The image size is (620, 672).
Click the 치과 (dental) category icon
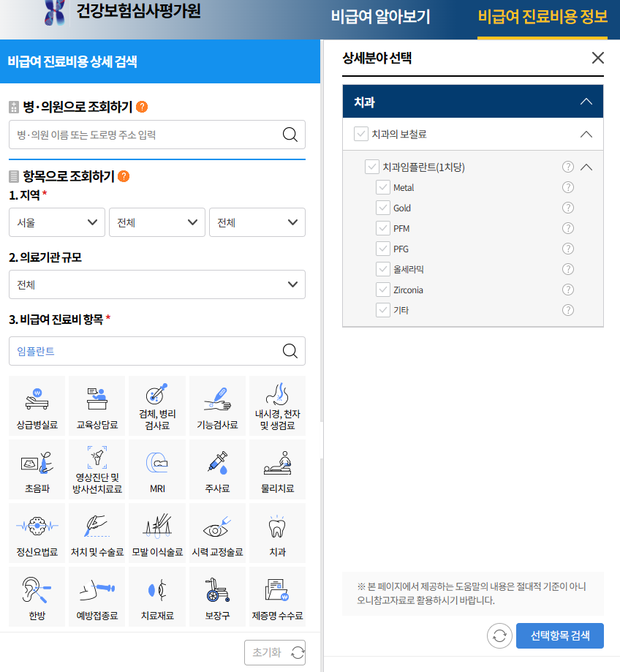pyautogui.click(x=276, y=533)
